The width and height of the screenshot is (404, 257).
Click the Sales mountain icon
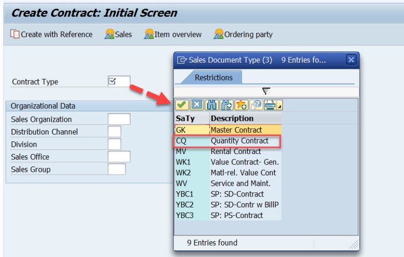[109, 34]
